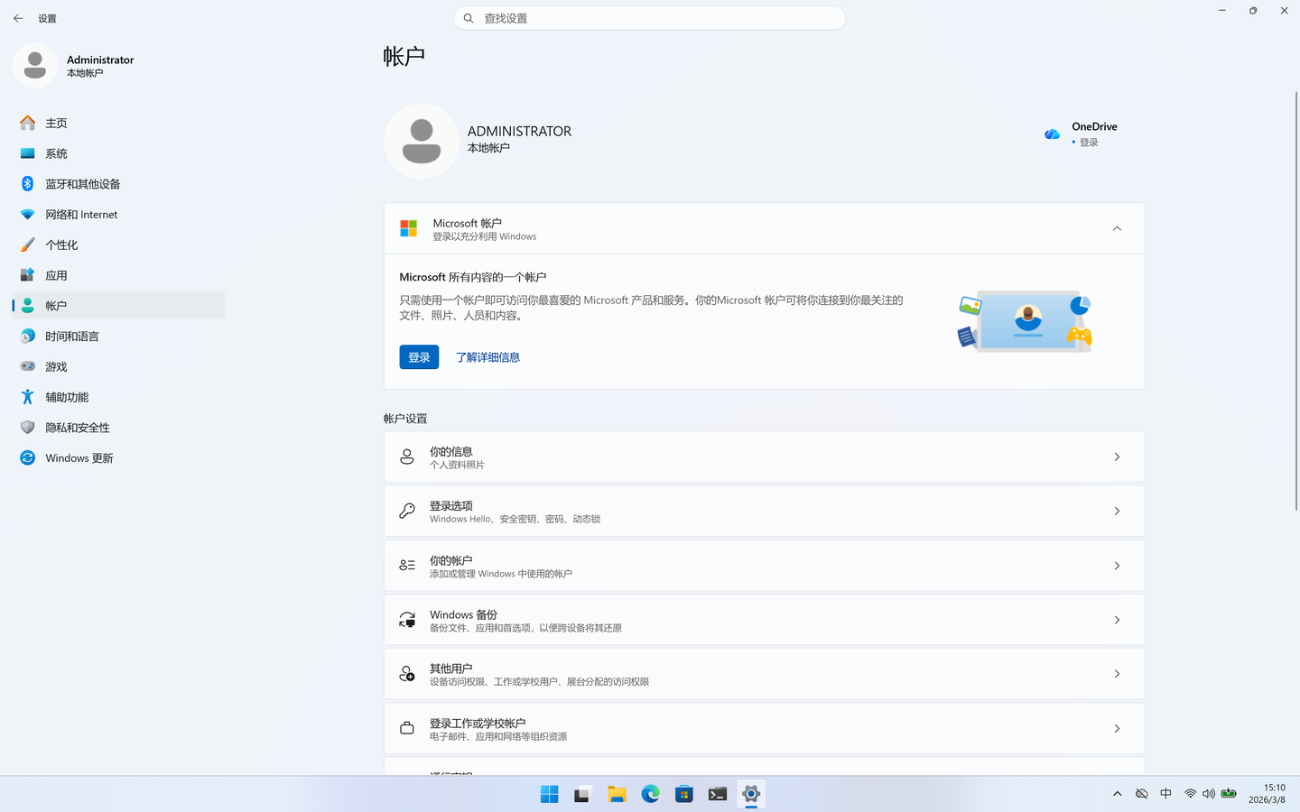Collapse the Microsoft 帐户 section chevron
Image resolution: width=1300 pixels, height=812 pixels.
[1117, 228]
